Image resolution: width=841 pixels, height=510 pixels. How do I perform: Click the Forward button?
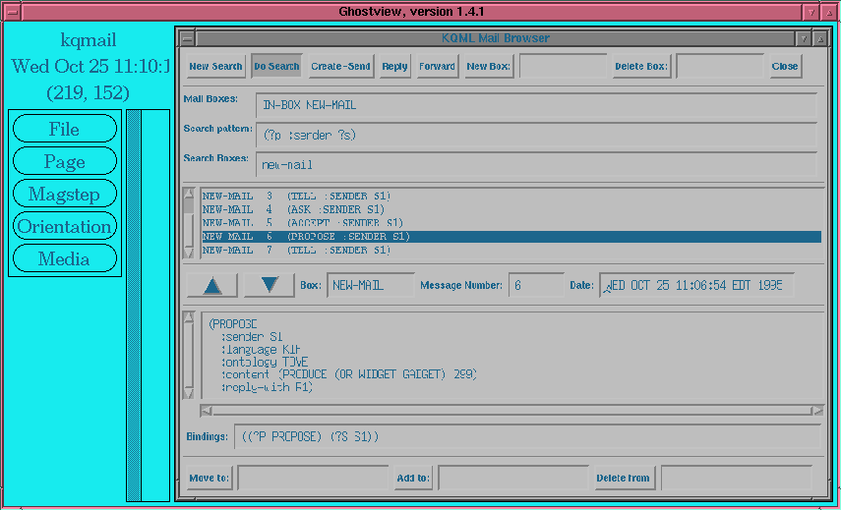[438, 67]
